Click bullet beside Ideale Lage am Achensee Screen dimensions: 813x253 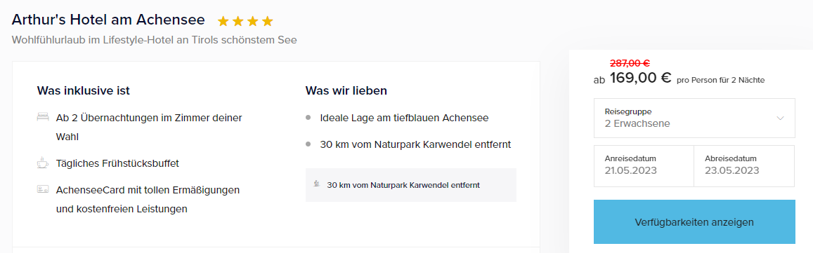308,118
